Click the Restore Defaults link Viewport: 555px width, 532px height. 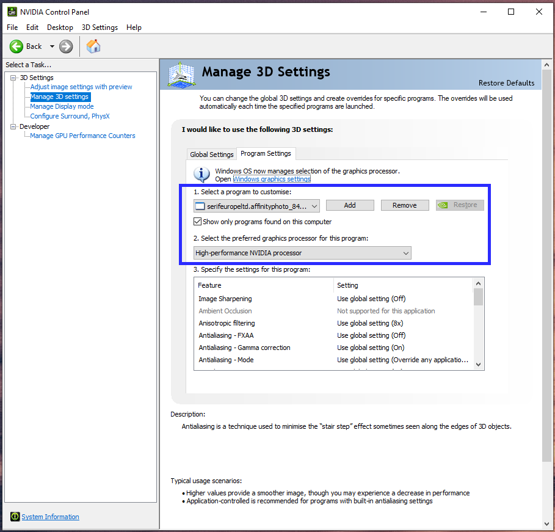coord(507,83)
